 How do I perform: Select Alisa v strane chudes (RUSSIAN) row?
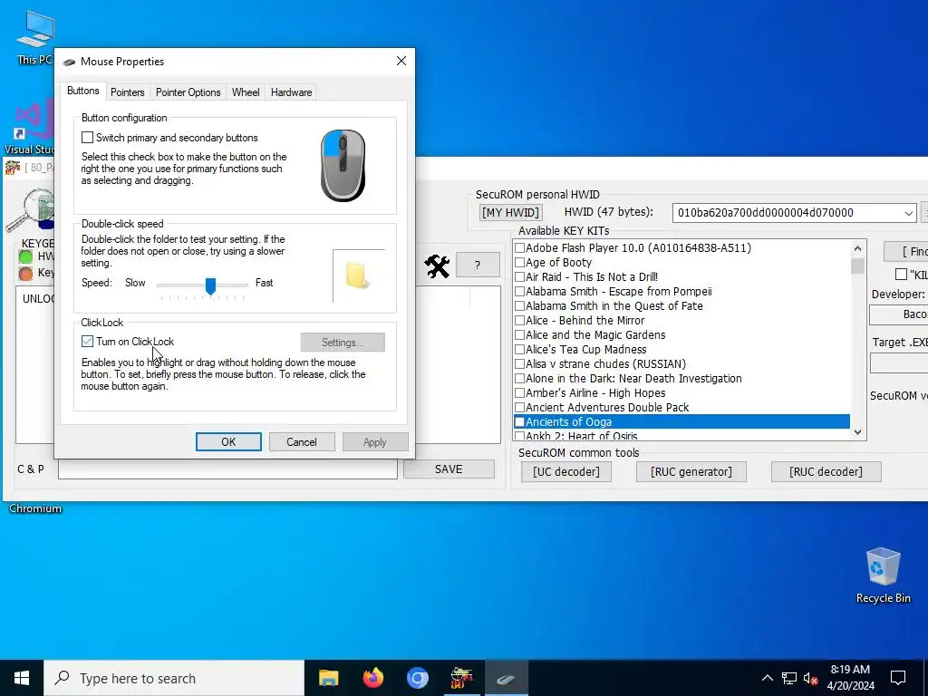[x=681, y=363]
